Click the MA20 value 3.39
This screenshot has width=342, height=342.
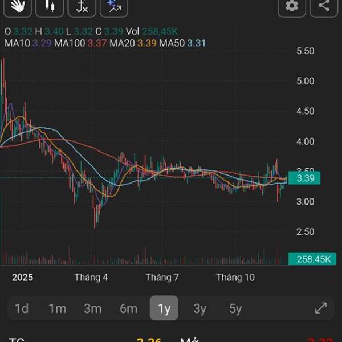(147, 43)
